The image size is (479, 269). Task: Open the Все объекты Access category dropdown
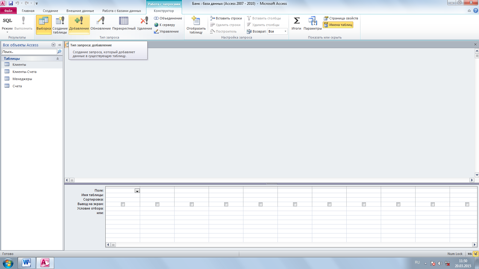[x=53, y=45]
